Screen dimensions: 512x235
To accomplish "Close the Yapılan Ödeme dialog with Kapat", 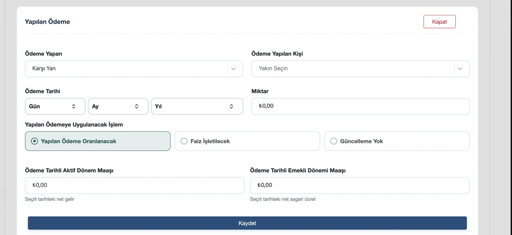I will (x=439, y=22).
